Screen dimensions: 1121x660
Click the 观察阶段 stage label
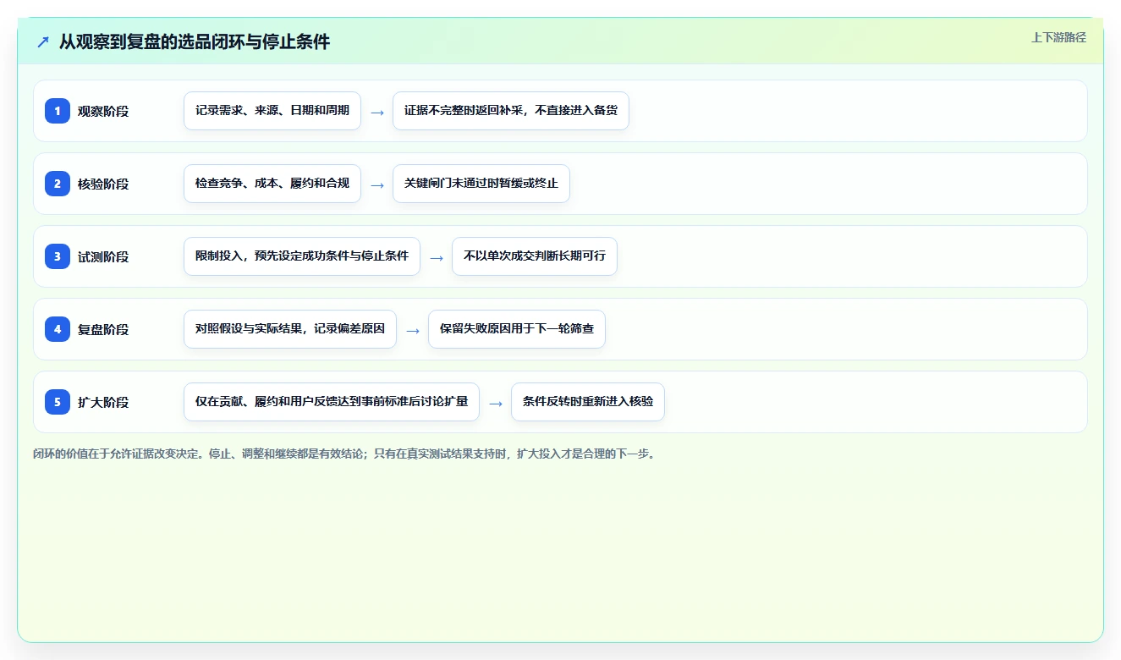coord(103,111)
